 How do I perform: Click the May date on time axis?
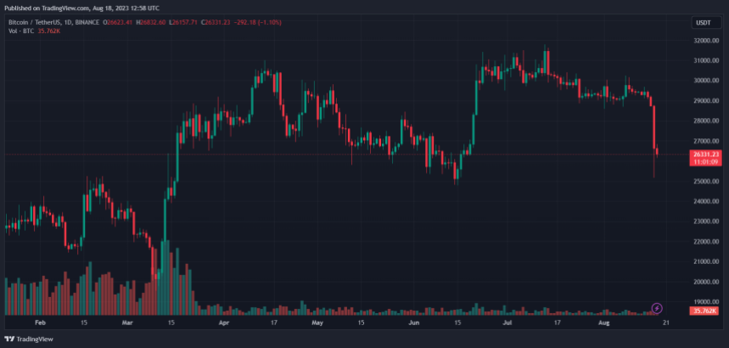(x=317, y=323)
